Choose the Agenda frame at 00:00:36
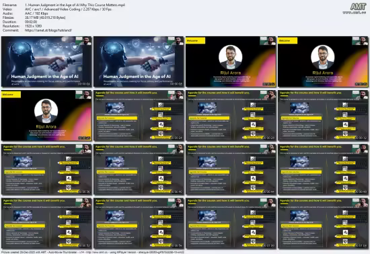370x254 pixels. click(x=46, y=169)
